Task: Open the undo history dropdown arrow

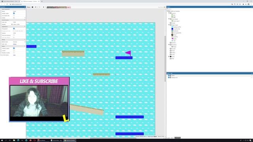Action: tap(37, 7)
